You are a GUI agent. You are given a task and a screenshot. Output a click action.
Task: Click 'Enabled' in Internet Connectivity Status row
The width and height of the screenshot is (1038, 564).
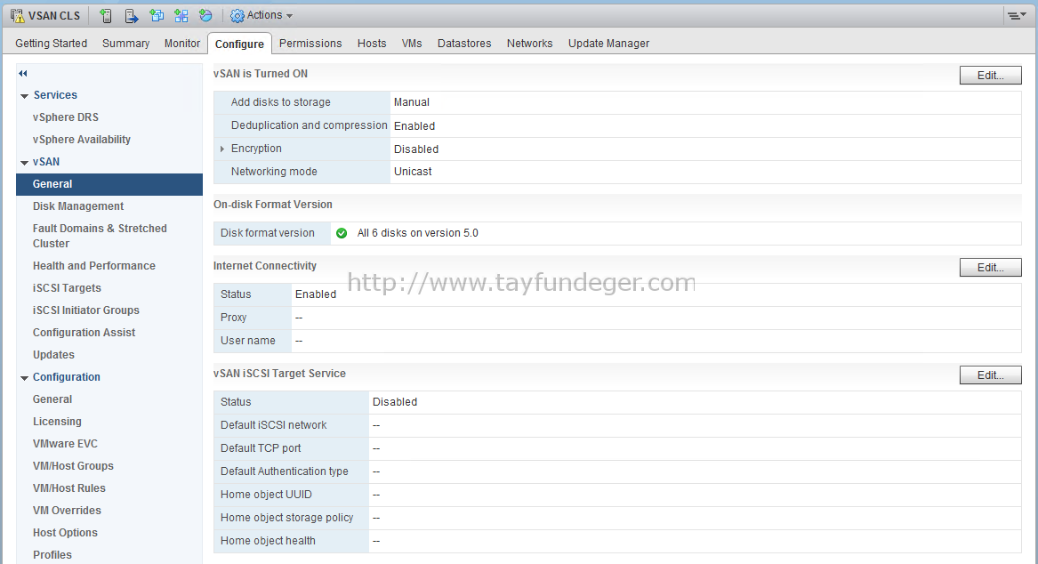pyautogui.click(x=316, y=294)
